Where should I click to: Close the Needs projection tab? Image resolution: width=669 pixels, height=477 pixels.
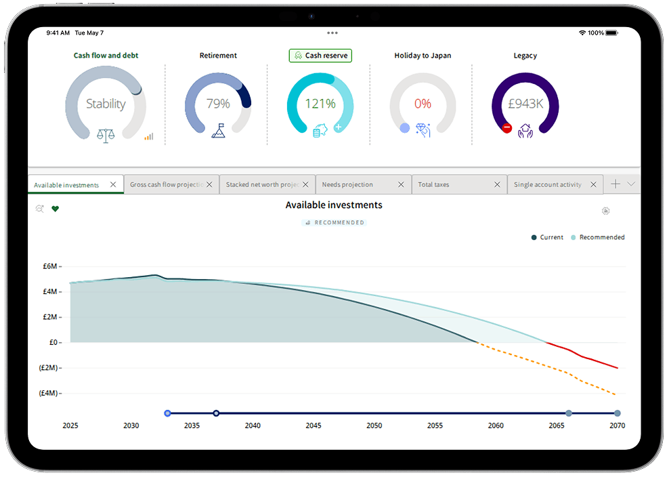[401, 184]
